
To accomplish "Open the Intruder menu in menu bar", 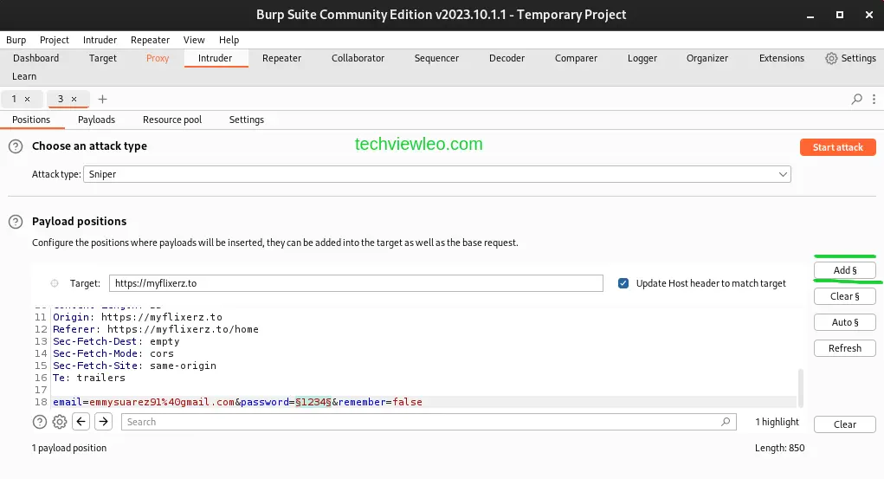I will (x=100, y=40).
